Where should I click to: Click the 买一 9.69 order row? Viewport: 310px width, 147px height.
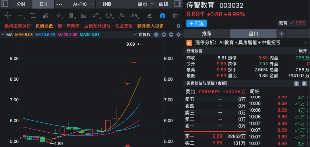pyautogui.click(x=215, y=136)
